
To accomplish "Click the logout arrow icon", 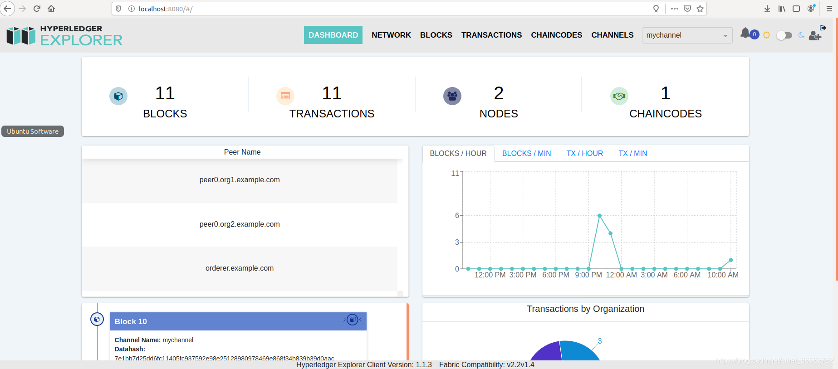I will pos(823,28).
